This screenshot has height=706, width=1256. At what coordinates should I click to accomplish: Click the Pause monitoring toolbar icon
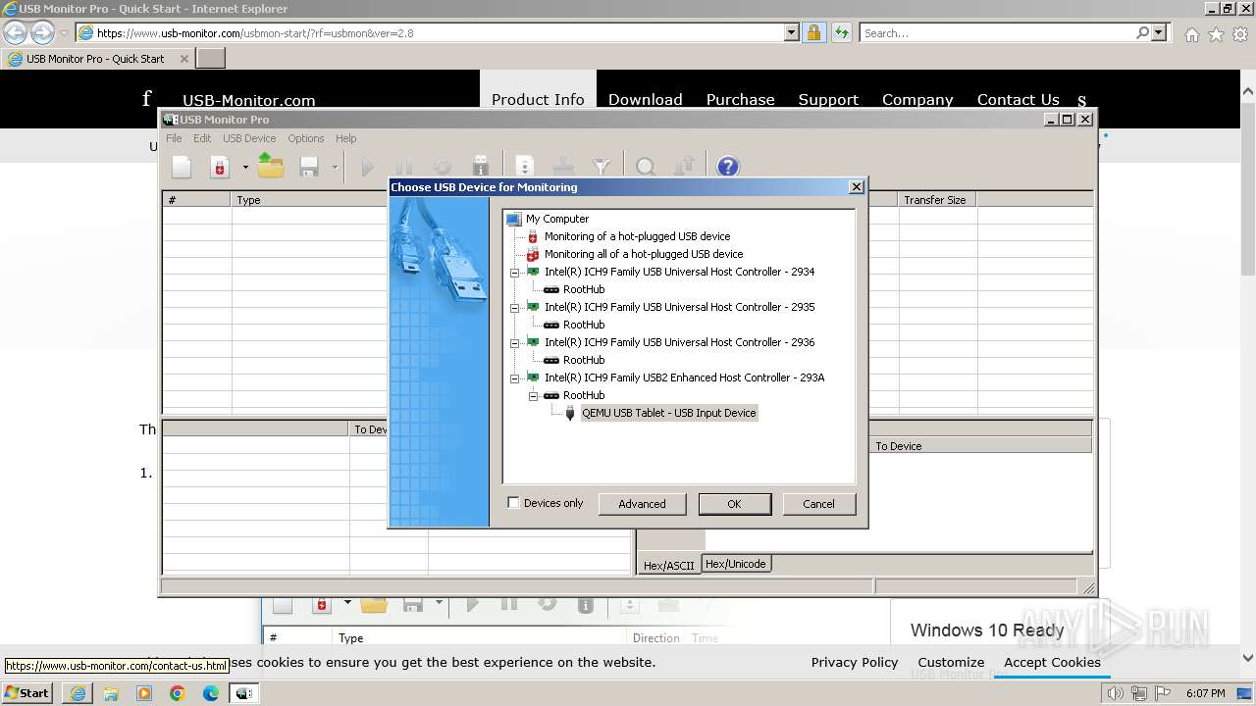(x=403, y=167)
